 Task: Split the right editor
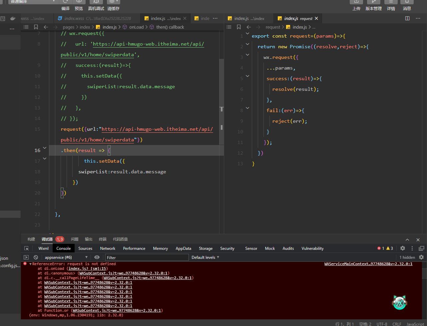click(x=407, y=18)
